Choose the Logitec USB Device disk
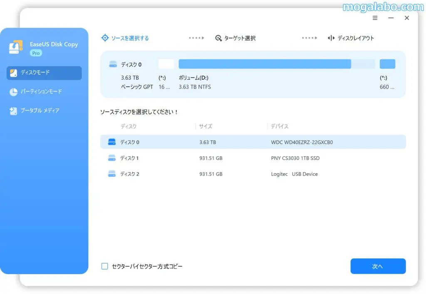Viewport: 426px width, 294px height. 253,174
